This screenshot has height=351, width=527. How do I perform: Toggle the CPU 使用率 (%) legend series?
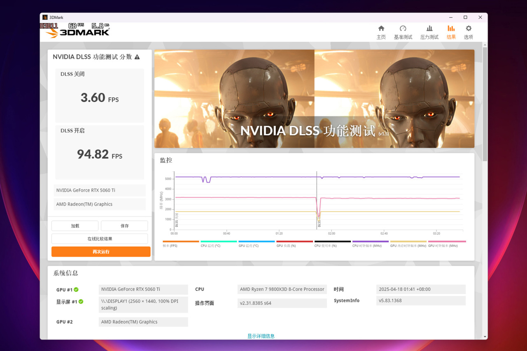click(332, 244)
